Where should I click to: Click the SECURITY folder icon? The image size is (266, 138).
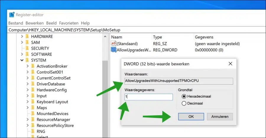pos(27,48)
